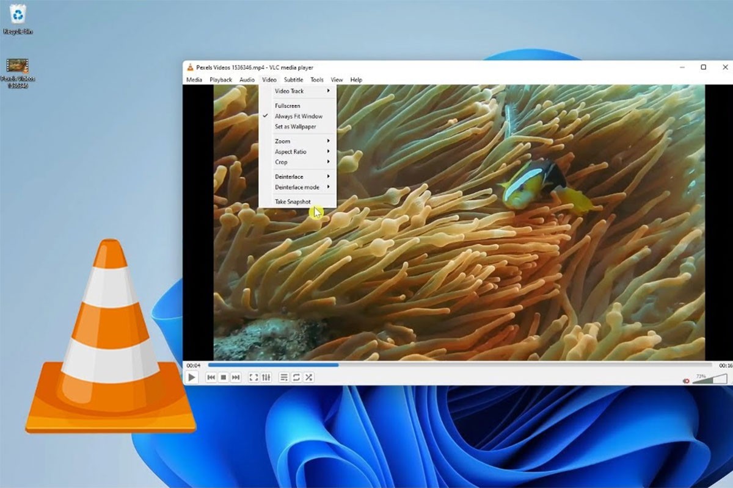Click the Play button in VLC

click(x=191, y=378)
